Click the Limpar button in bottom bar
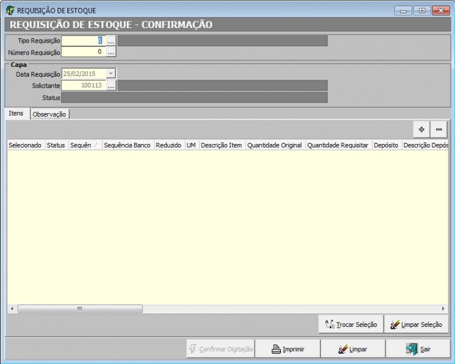455x364 pixels. click(352, 349)
